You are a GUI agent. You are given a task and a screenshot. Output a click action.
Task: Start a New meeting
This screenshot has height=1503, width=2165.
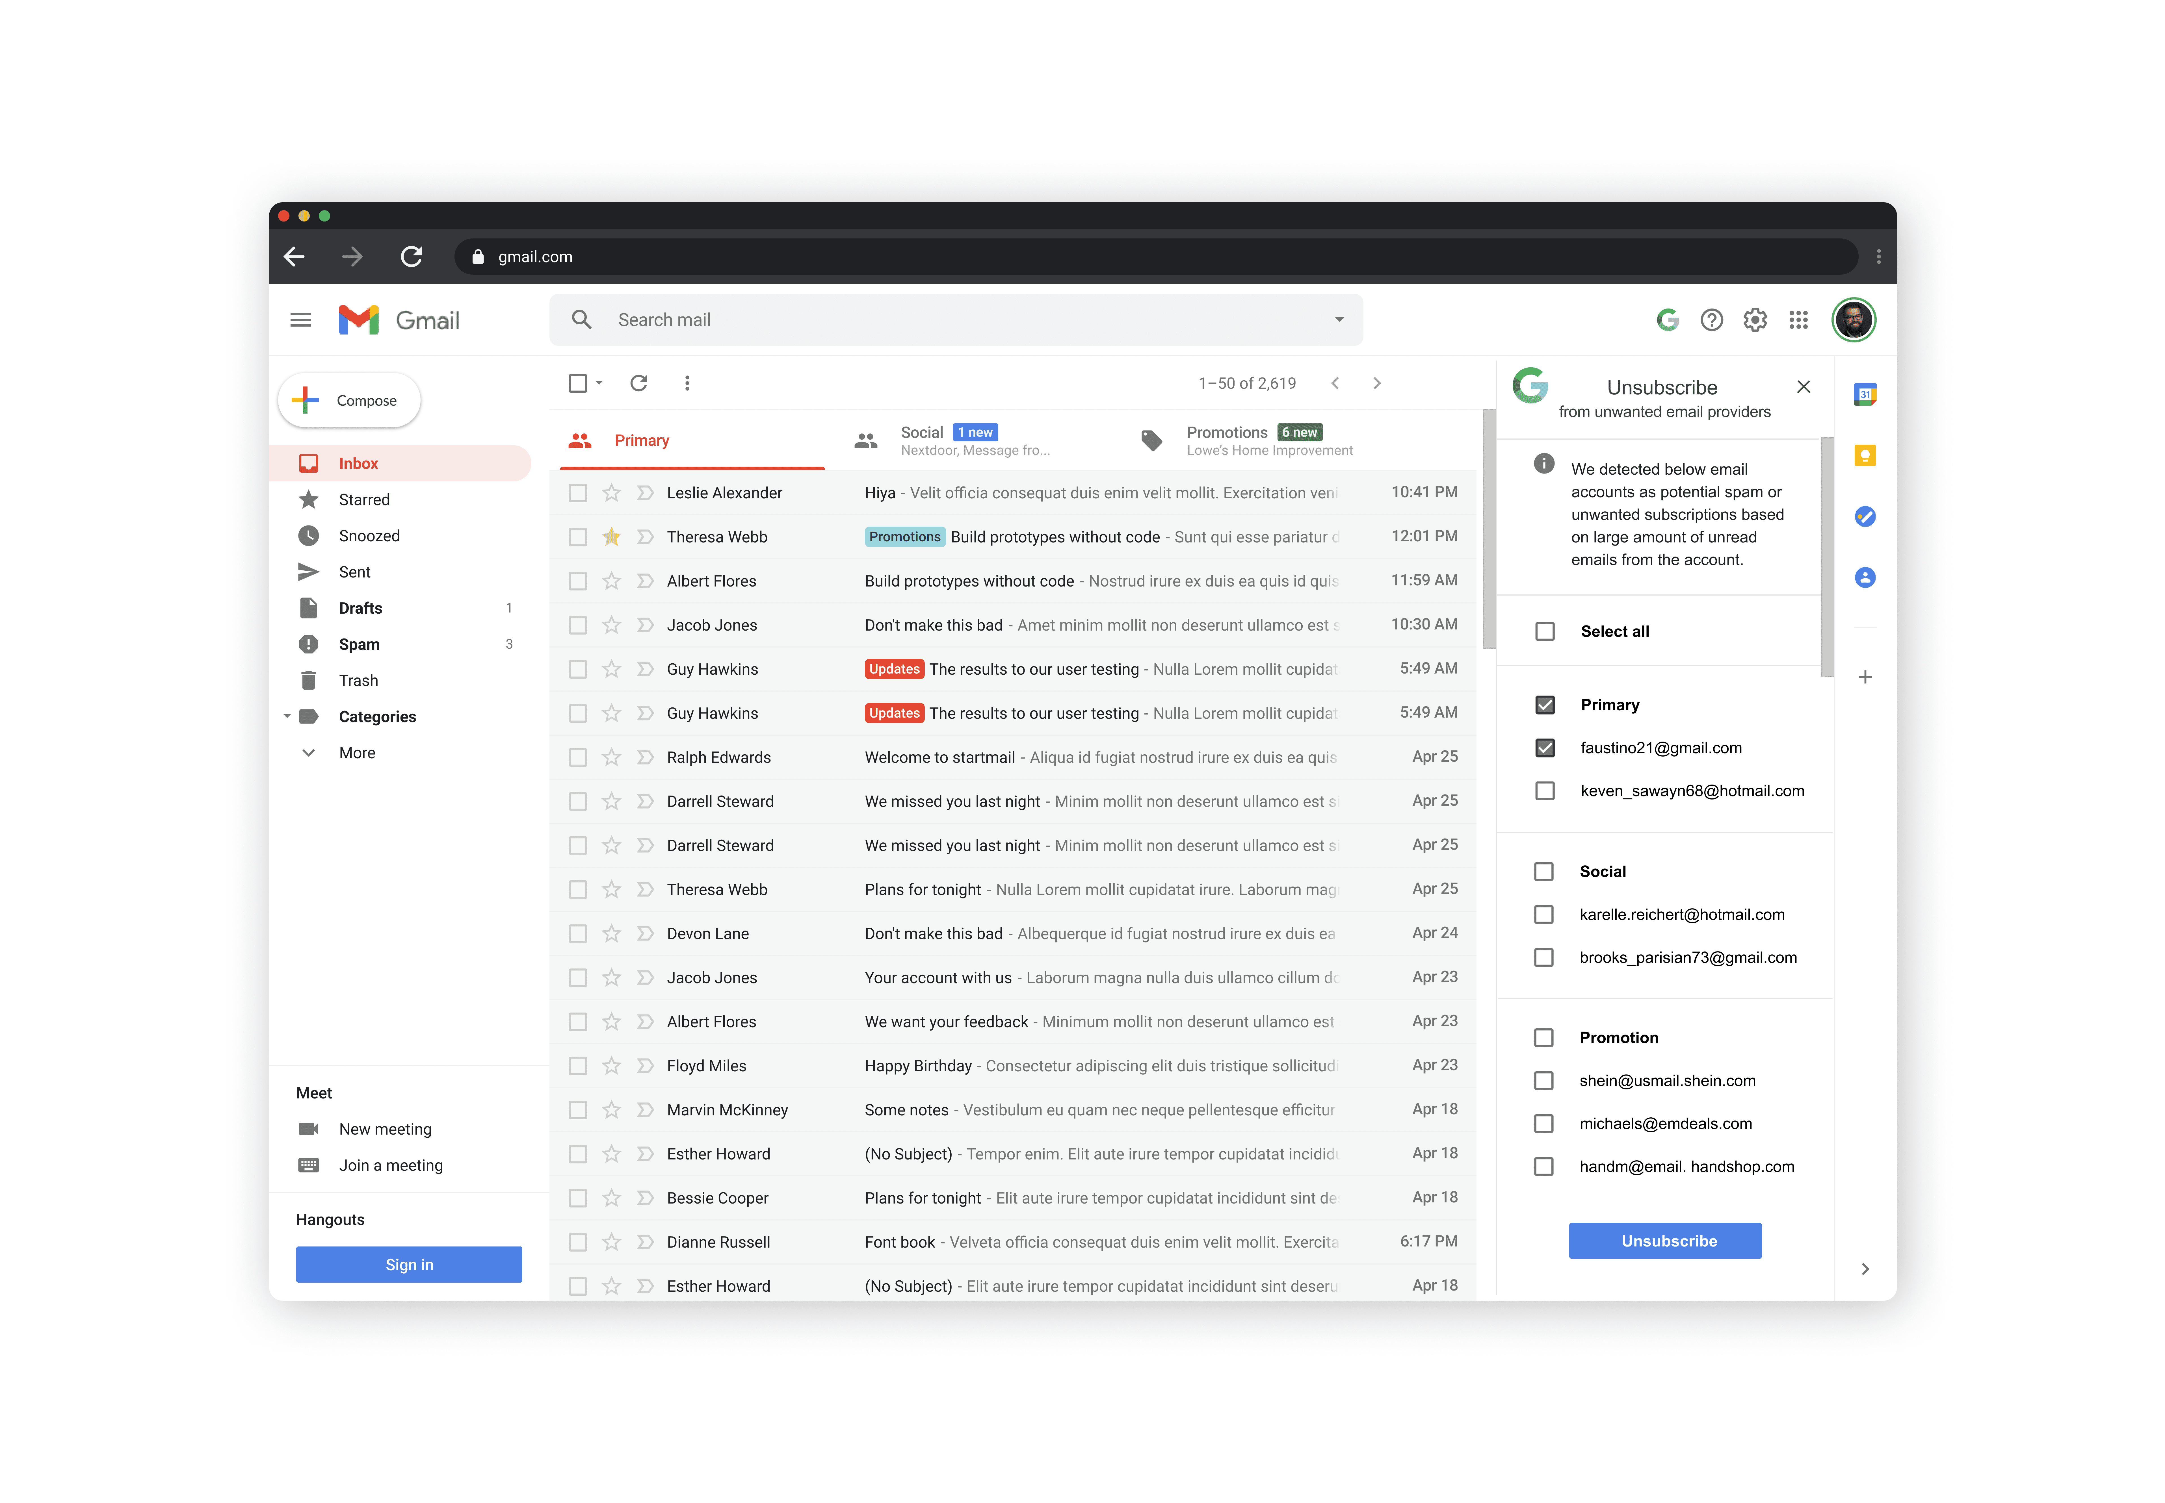tap(385, 1129)
